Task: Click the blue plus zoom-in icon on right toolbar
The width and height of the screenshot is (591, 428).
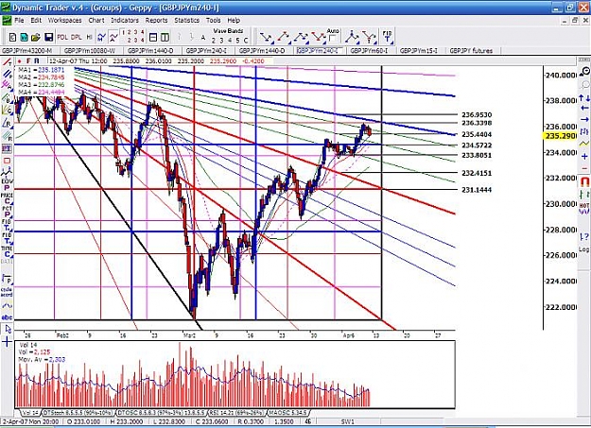Action: pos(584,156)
